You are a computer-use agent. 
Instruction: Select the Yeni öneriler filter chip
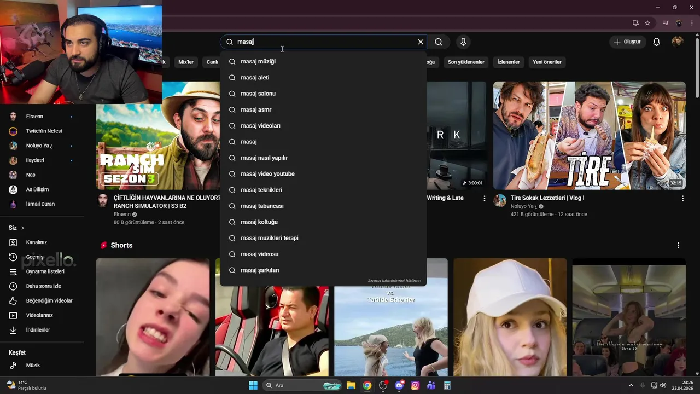click(547, 62)
